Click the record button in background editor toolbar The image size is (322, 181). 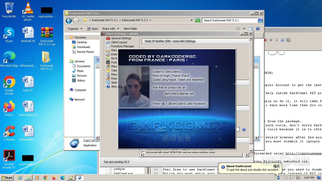click(x=265, y=40)
